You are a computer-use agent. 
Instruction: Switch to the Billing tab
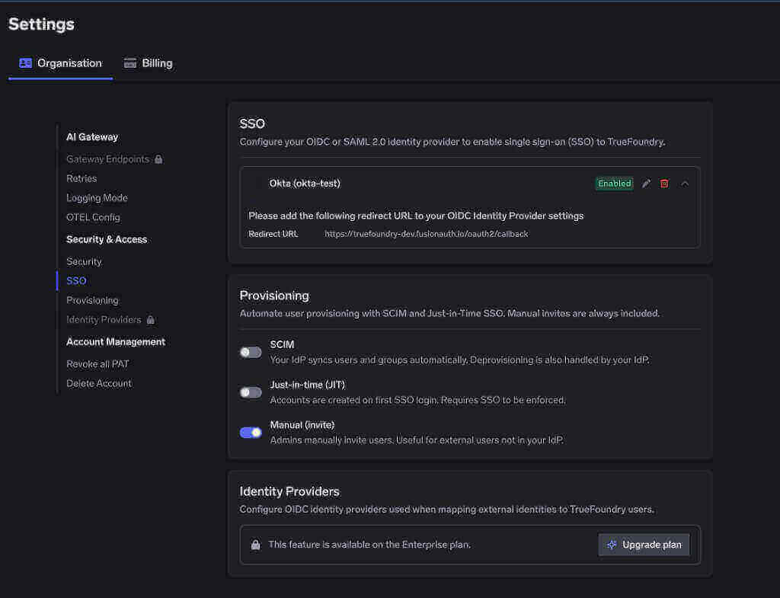(148, 63)
